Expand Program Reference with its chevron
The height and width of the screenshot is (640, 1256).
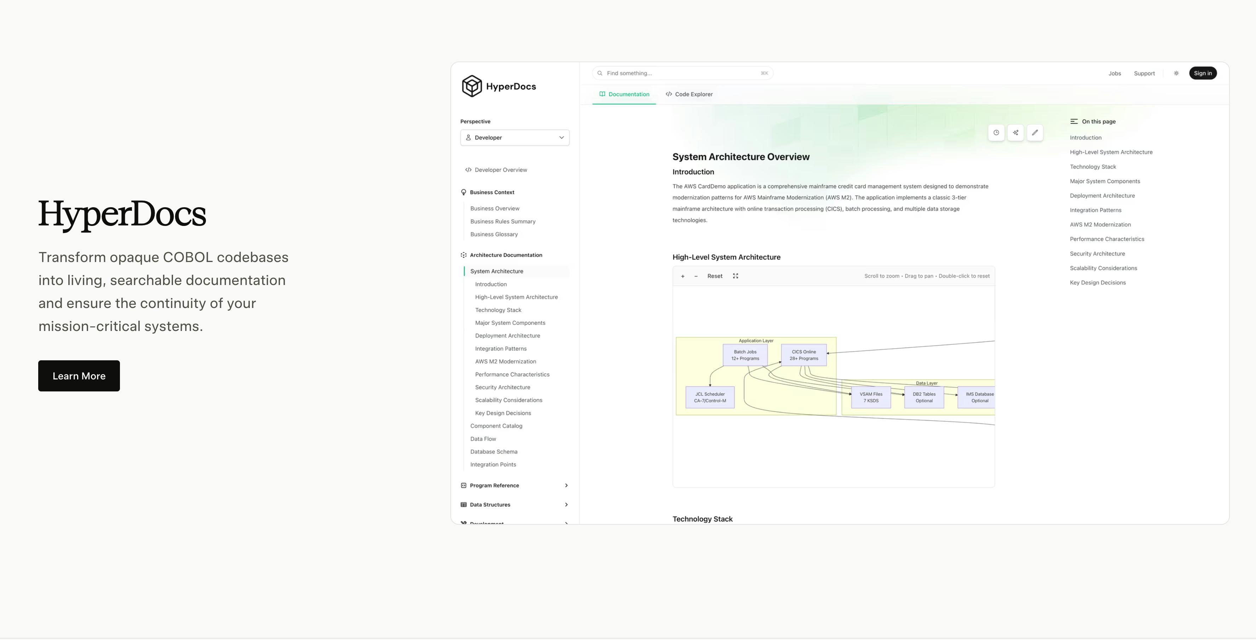tap(566, 485)
